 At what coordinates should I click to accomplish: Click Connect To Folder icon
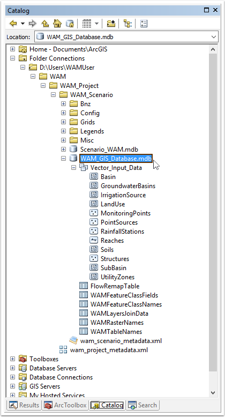click(x=111, y=24)
